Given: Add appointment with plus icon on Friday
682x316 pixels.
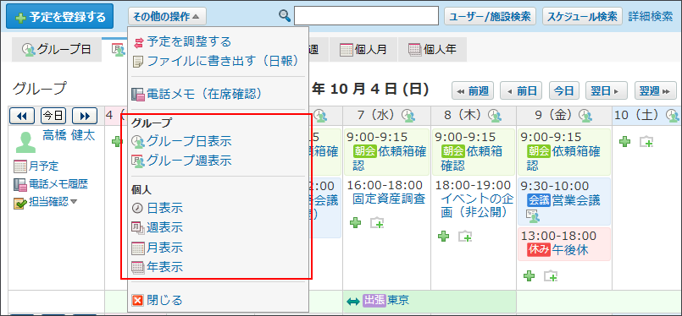Looking at the screenshot, I should 529,275.
